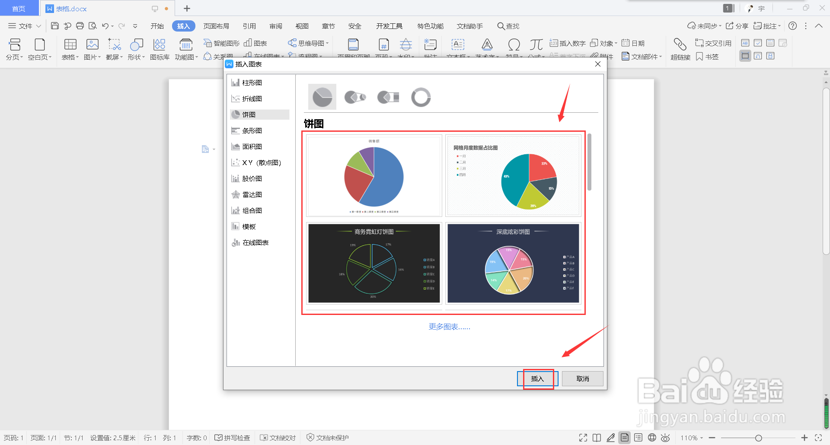Expand the quick access toolbar dropdown
Viewport: 830px width, 445px height.
(x=135, y=26)
